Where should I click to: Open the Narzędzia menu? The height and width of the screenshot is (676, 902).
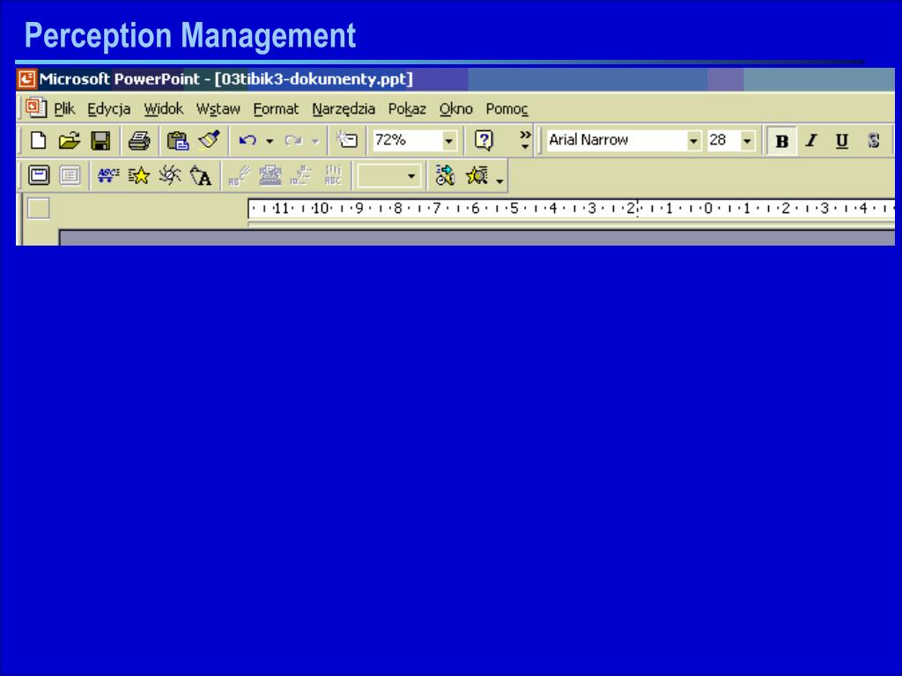coord(344,108)
